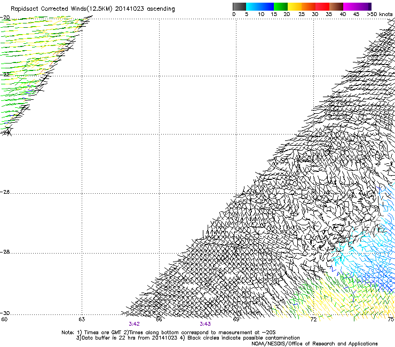This screenshot has width=395, height=347.
Task: Click the latitude label -28
Action: 5,252
